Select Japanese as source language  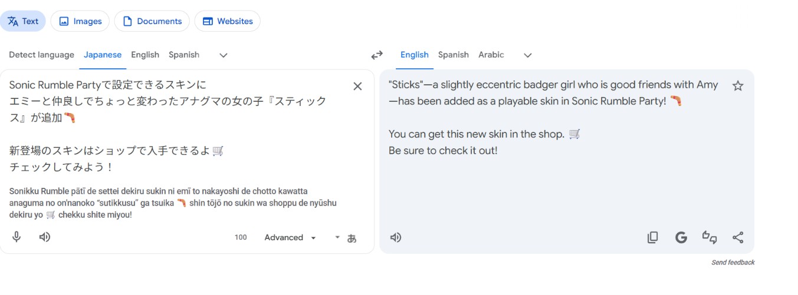tap(103, 55)
